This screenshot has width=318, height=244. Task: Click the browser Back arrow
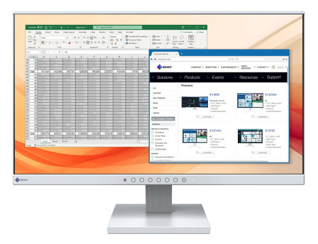point(152,59)
